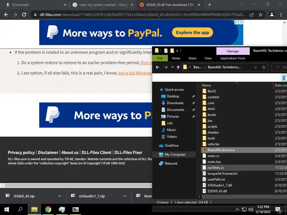
Task: Open Explorer File menu
Action: tap(160, 58)
